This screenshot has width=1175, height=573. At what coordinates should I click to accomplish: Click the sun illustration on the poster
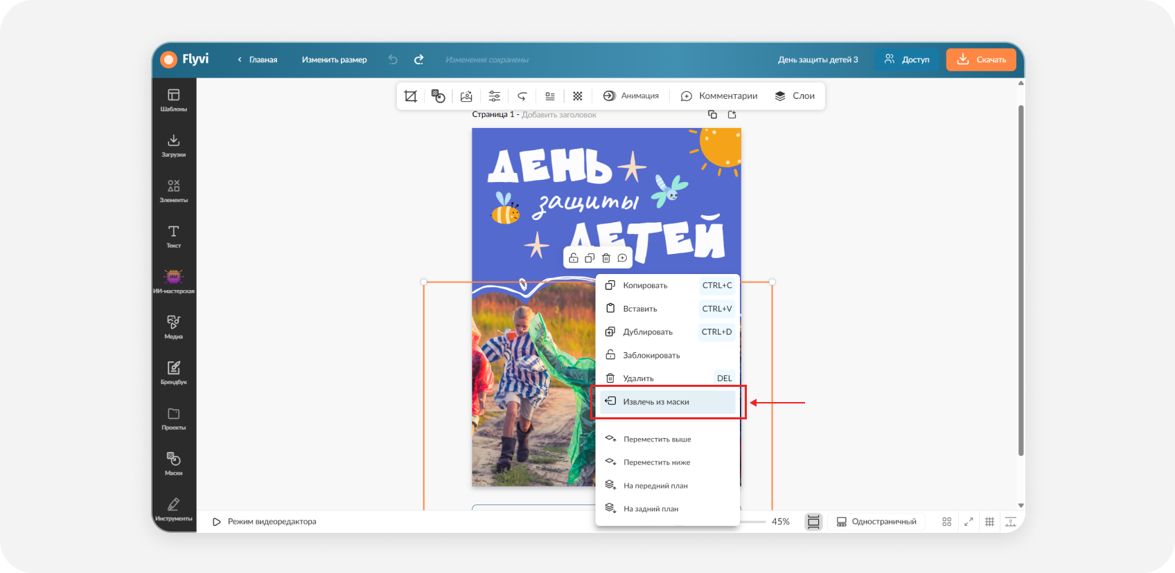pyautogui.click(x=718, y=150)
